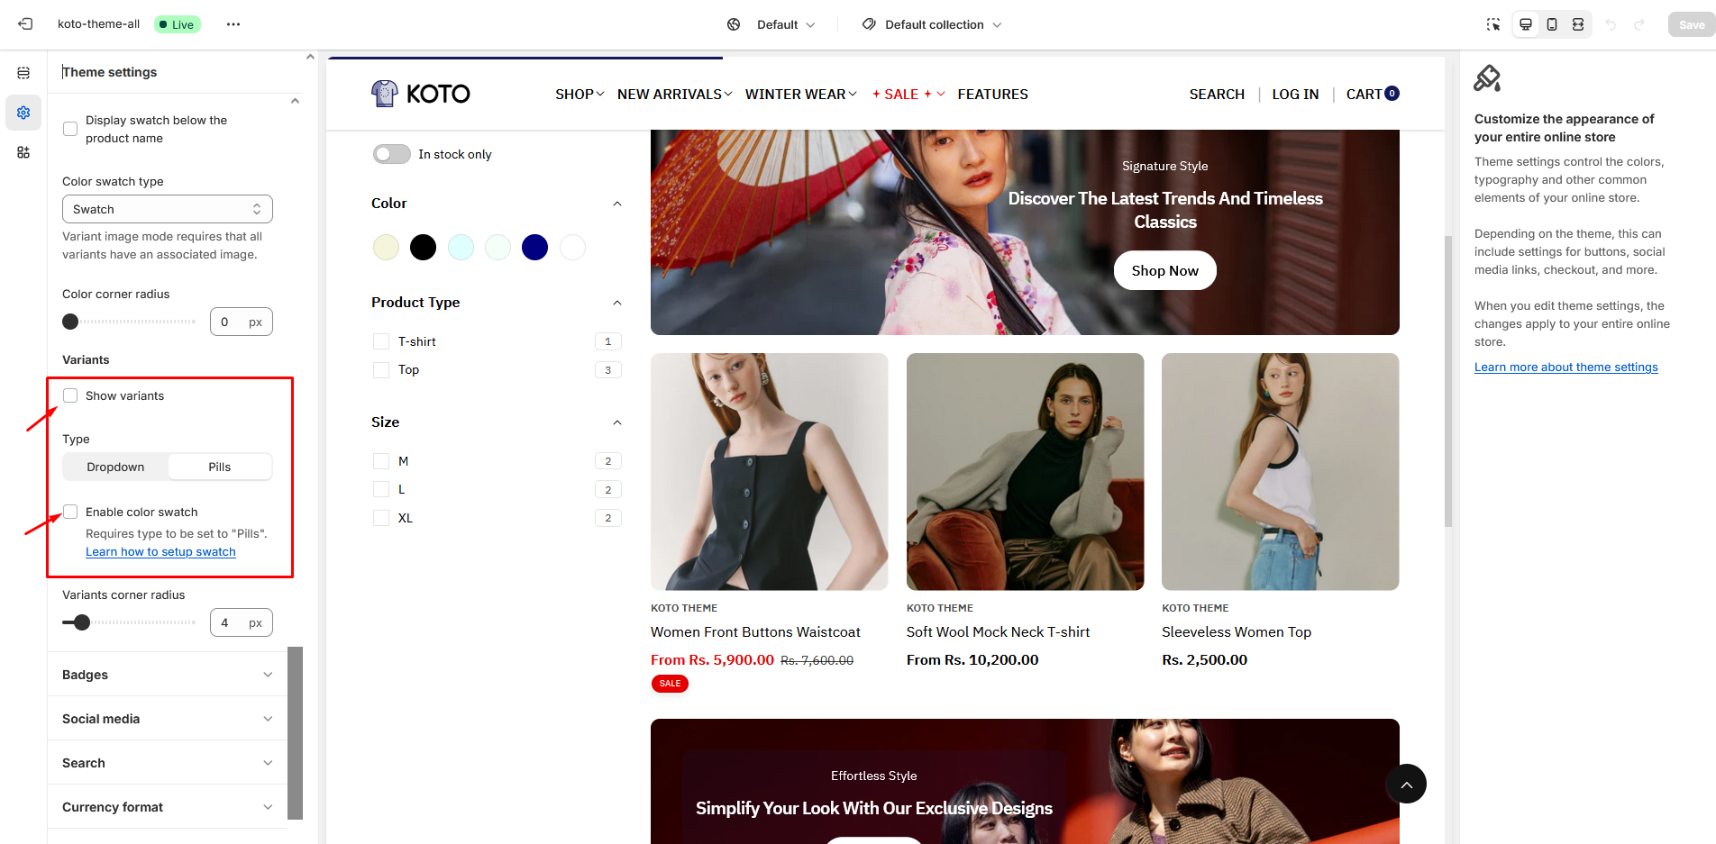Image resolution: width=1716 pixels, height=844 pixels.
Task: Select the Dropdown variant type
Action: pyautogui.click(x=115, y=467)
